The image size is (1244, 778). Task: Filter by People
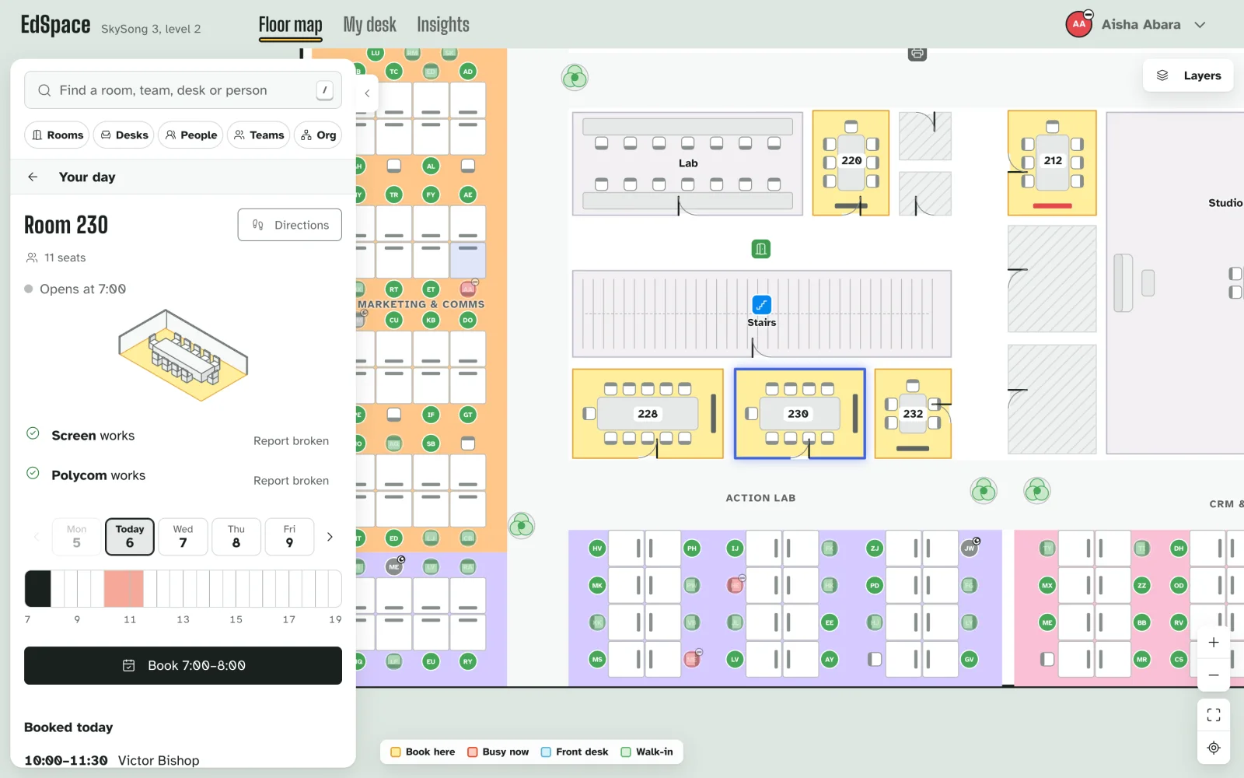190,135
